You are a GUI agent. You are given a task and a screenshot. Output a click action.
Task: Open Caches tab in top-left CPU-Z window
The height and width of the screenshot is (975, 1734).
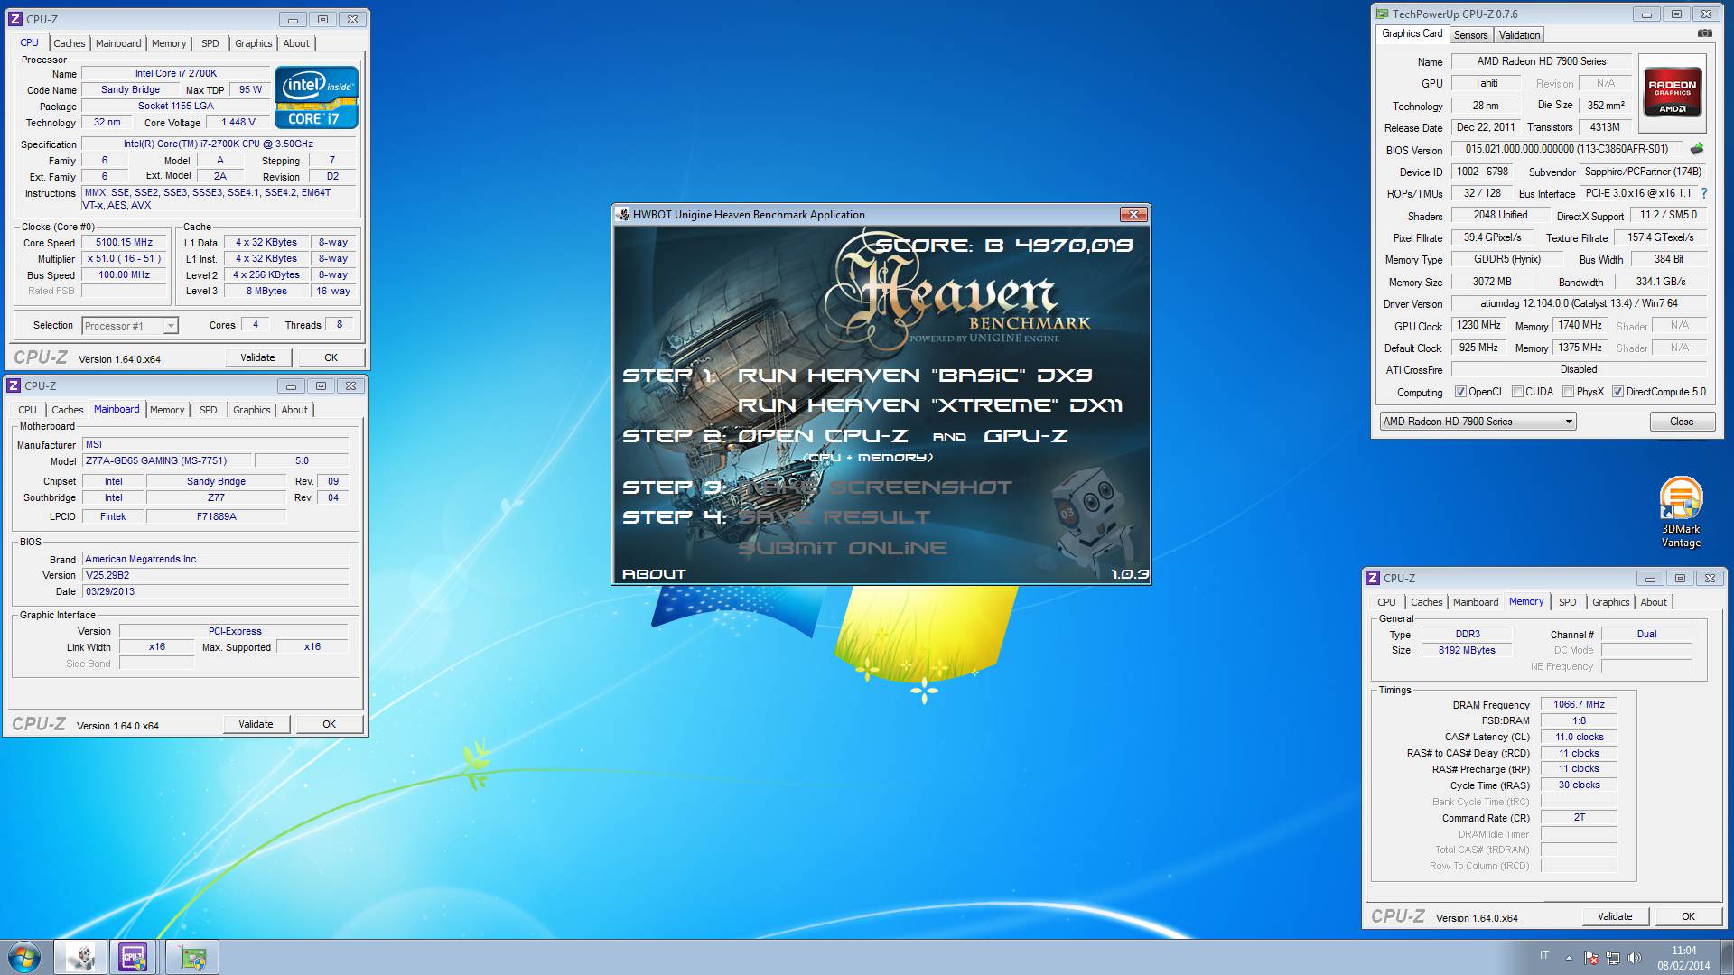point(69,43)
